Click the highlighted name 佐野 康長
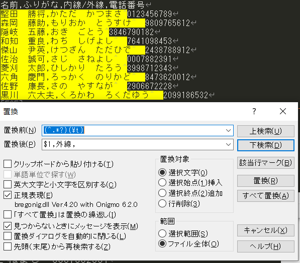300x263 pixels. [x=23, y=86]
